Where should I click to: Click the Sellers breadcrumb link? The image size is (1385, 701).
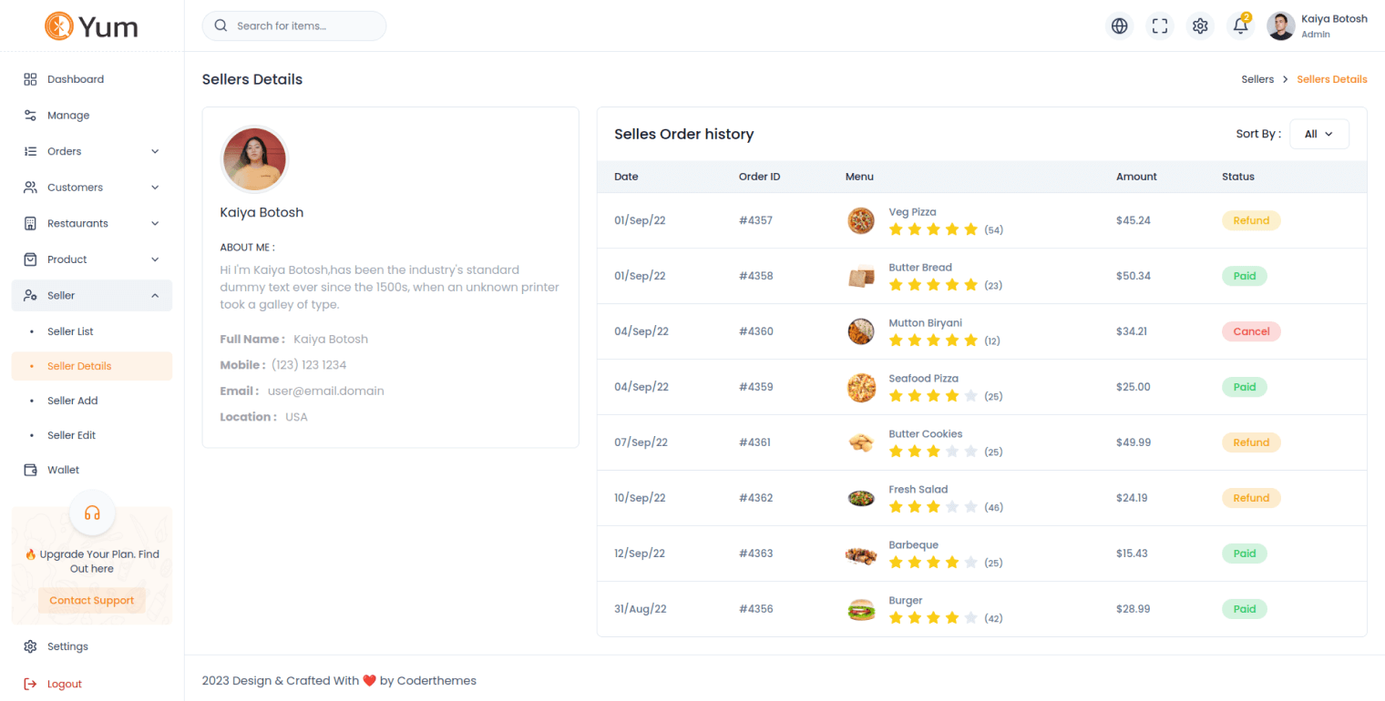[1257, 79]
